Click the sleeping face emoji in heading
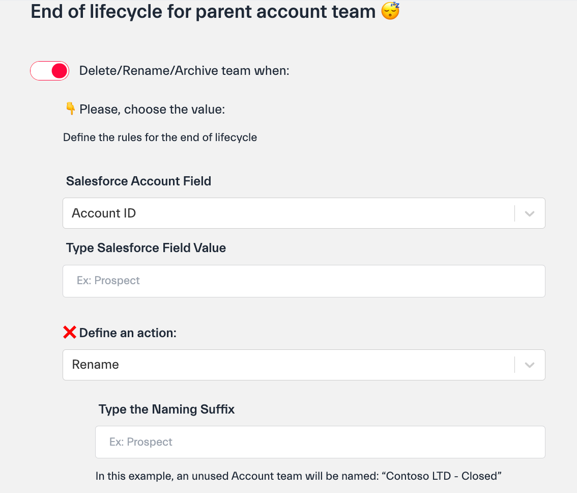577x493 pixels. 390,11
